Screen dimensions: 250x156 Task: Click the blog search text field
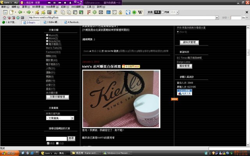tap(56, 139)
